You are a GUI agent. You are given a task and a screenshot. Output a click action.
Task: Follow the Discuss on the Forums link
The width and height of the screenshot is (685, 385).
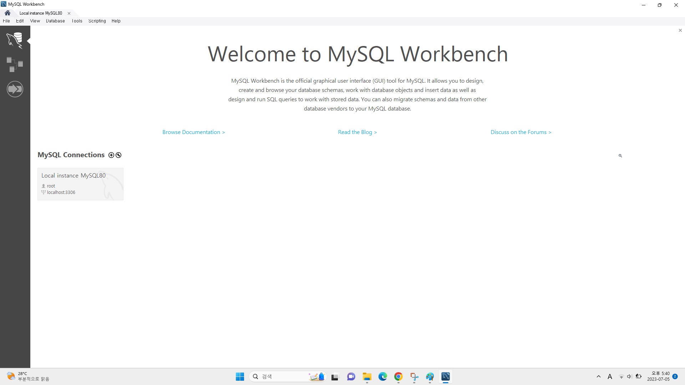(521, 132)
